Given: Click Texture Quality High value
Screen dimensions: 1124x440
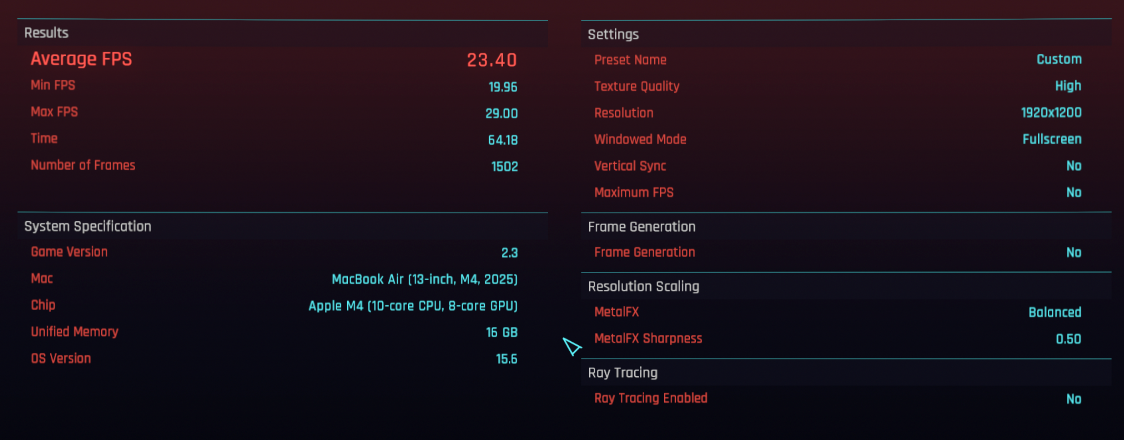Looking at the screenshot, I should click(x=1068, y=86).
